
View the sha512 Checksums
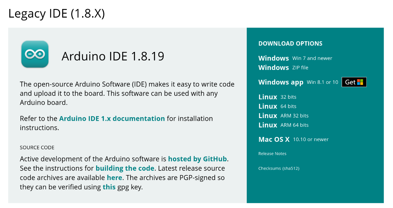(278, 168)
